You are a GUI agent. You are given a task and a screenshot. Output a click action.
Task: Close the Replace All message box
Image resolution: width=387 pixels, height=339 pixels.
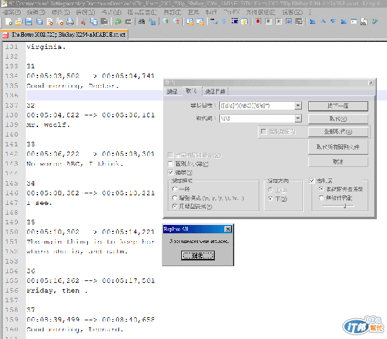[x=228, y=229]
